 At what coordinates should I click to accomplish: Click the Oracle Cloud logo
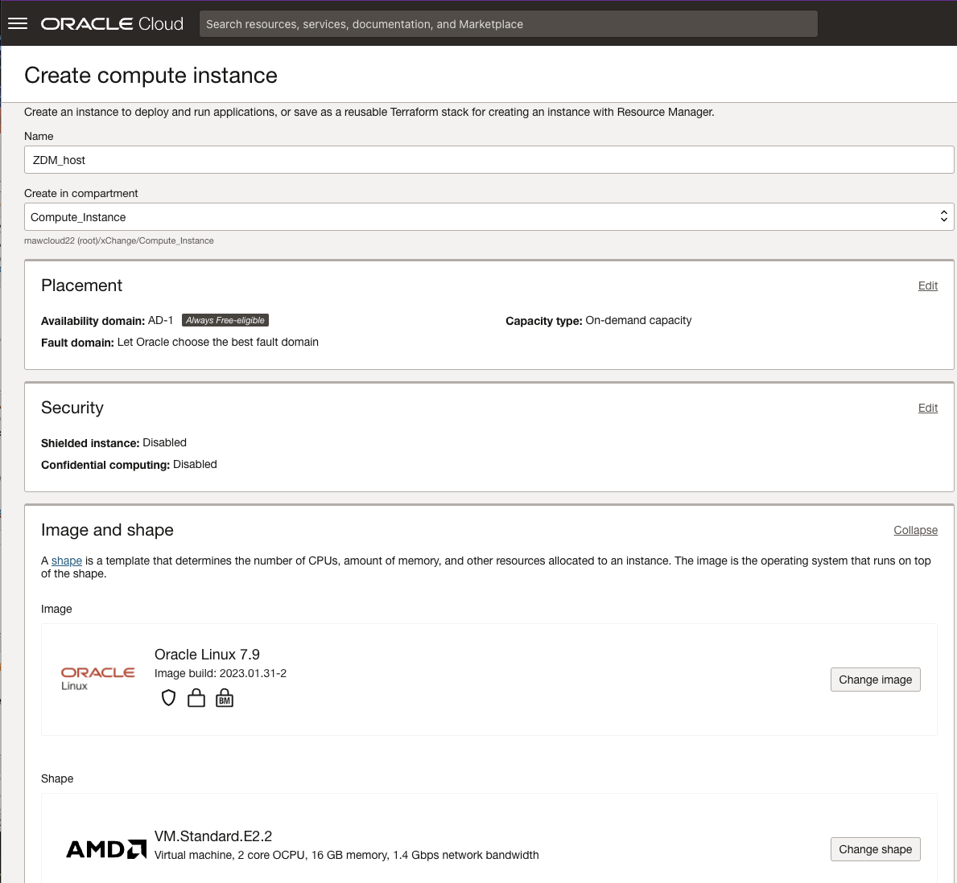pos(112,24)
